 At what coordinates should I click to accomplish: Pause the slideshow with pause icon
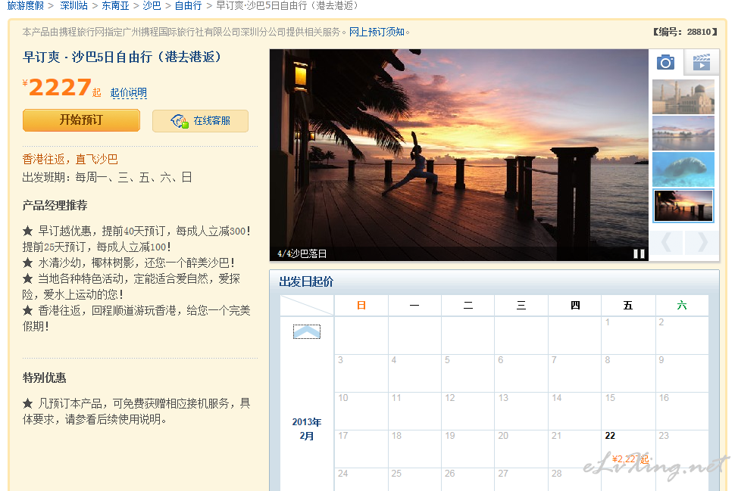click(639, 253)
